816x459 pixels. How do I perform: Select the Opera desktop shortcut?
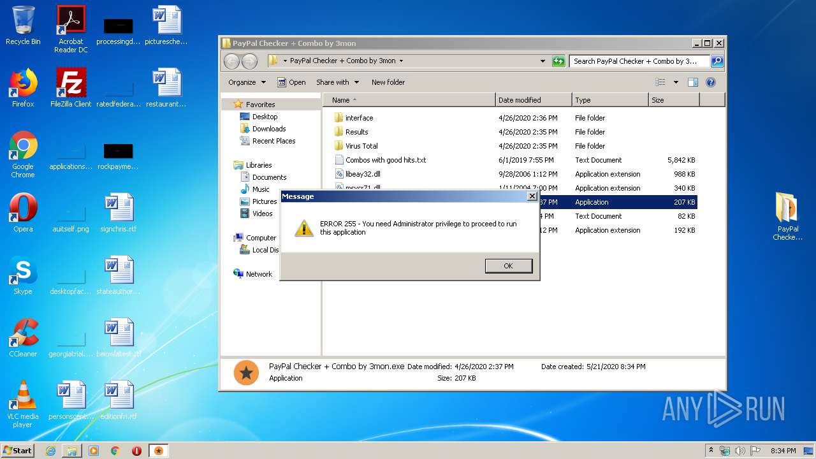pyautogui.click(x=23, y=213)
